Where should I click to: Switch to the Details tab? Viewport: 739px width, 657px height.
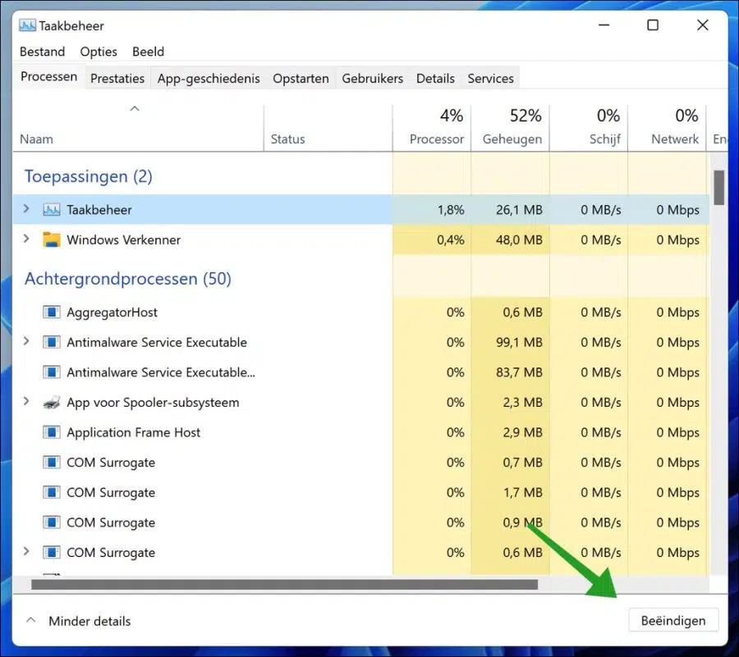(435, 79)
